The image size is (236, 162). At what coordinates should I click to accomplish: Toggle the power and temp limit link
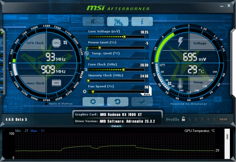click(87, 53)
